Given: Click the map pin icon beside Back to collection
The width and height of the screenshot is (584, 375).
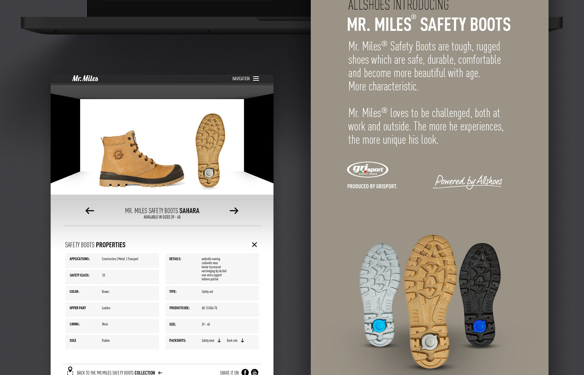Looking at the screenshot, I should (x=70, y=370).
